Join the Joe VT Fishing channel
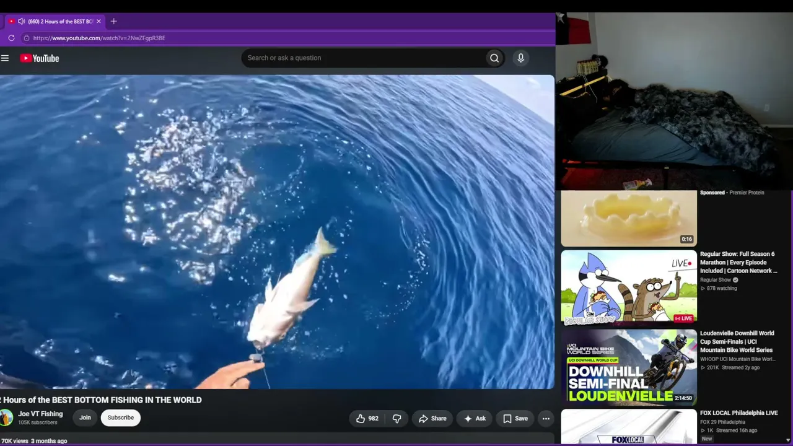 (x=85, y=418)
